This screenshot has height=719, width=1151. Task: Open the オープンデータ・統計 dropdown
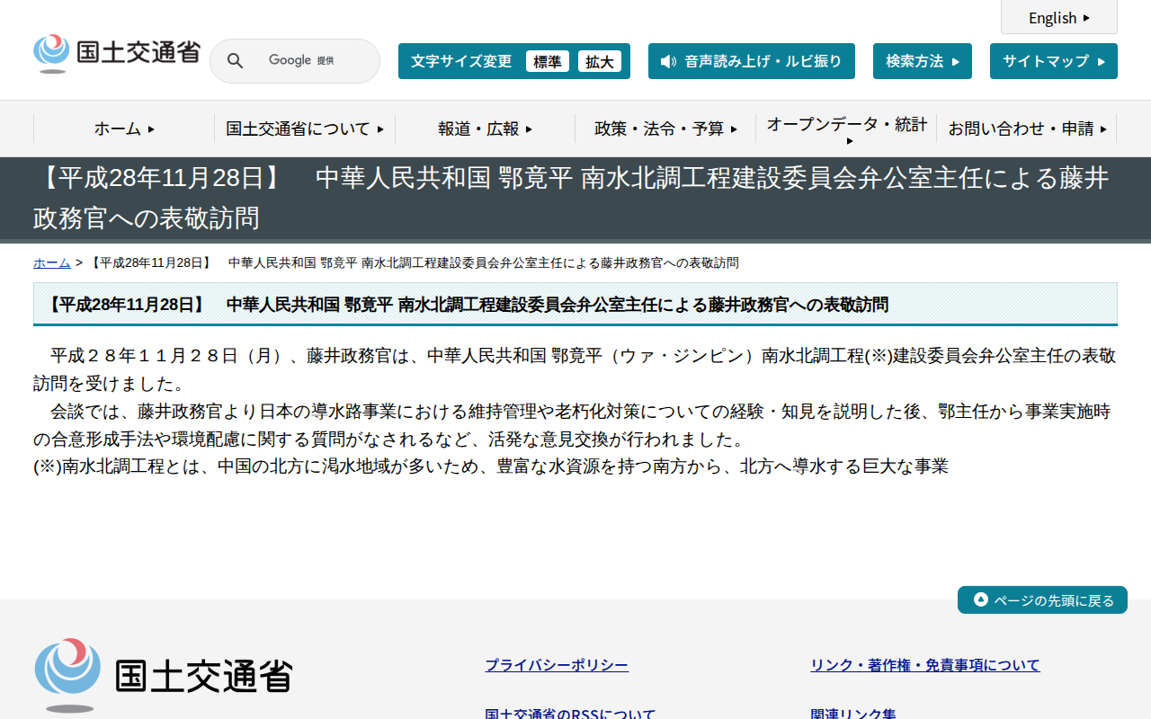pyautogui.click(x=845, y=129)
